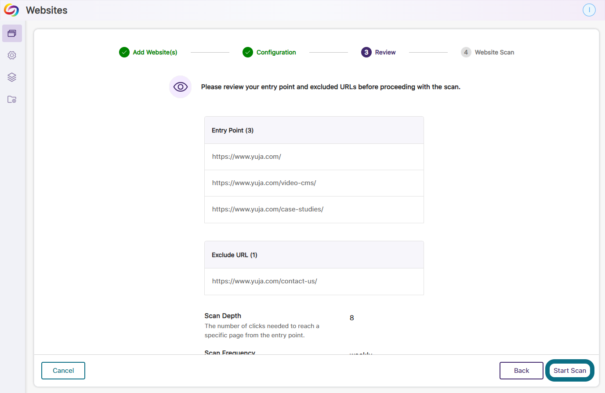Open the user profile avatar
Image resolution: width=605 pixels, height=393 pixels.
(x=589, y=10)
